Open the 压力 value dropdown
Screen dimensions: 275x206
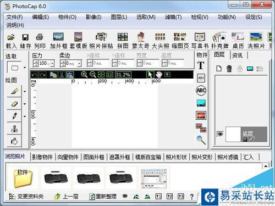(x=53, y=64)
